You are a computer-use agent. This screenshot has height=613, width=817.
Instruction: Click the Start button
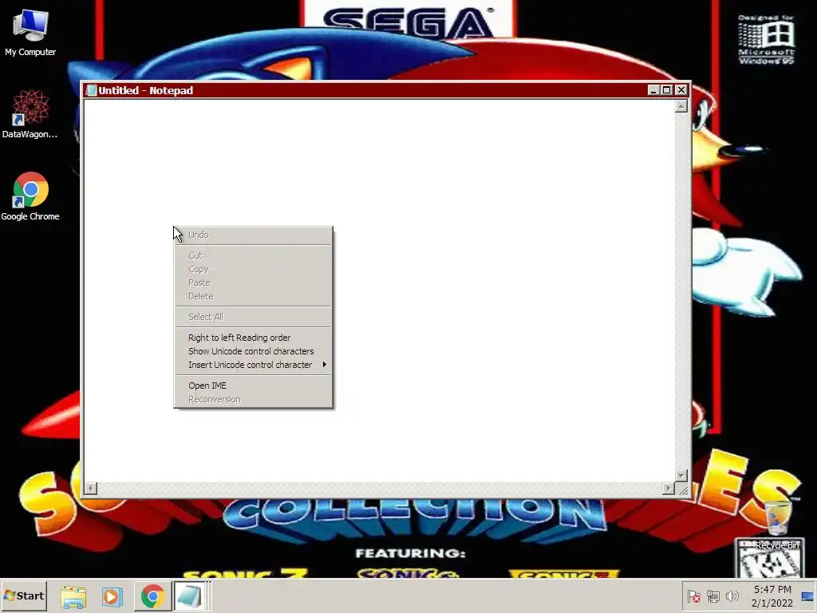[24, 595]
